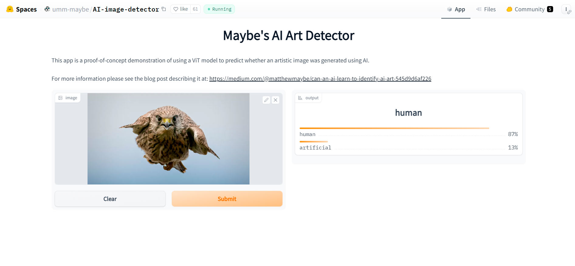Click the Clear button
The width and height of the screenshot is (575, 266).
[110, 199]
